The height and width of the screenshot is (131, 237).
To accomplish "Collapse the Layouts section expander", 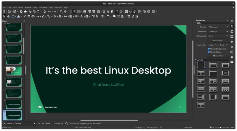I will click(196, 60).
